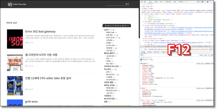Focus the styles 필터 filter field

pyautogui.click(x=169, y=55)
